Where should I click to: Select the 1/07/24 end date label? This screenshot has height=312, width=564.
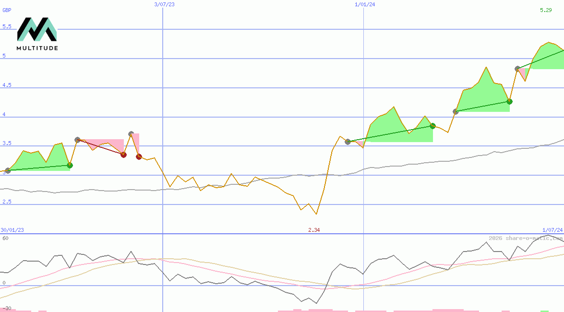552,230
